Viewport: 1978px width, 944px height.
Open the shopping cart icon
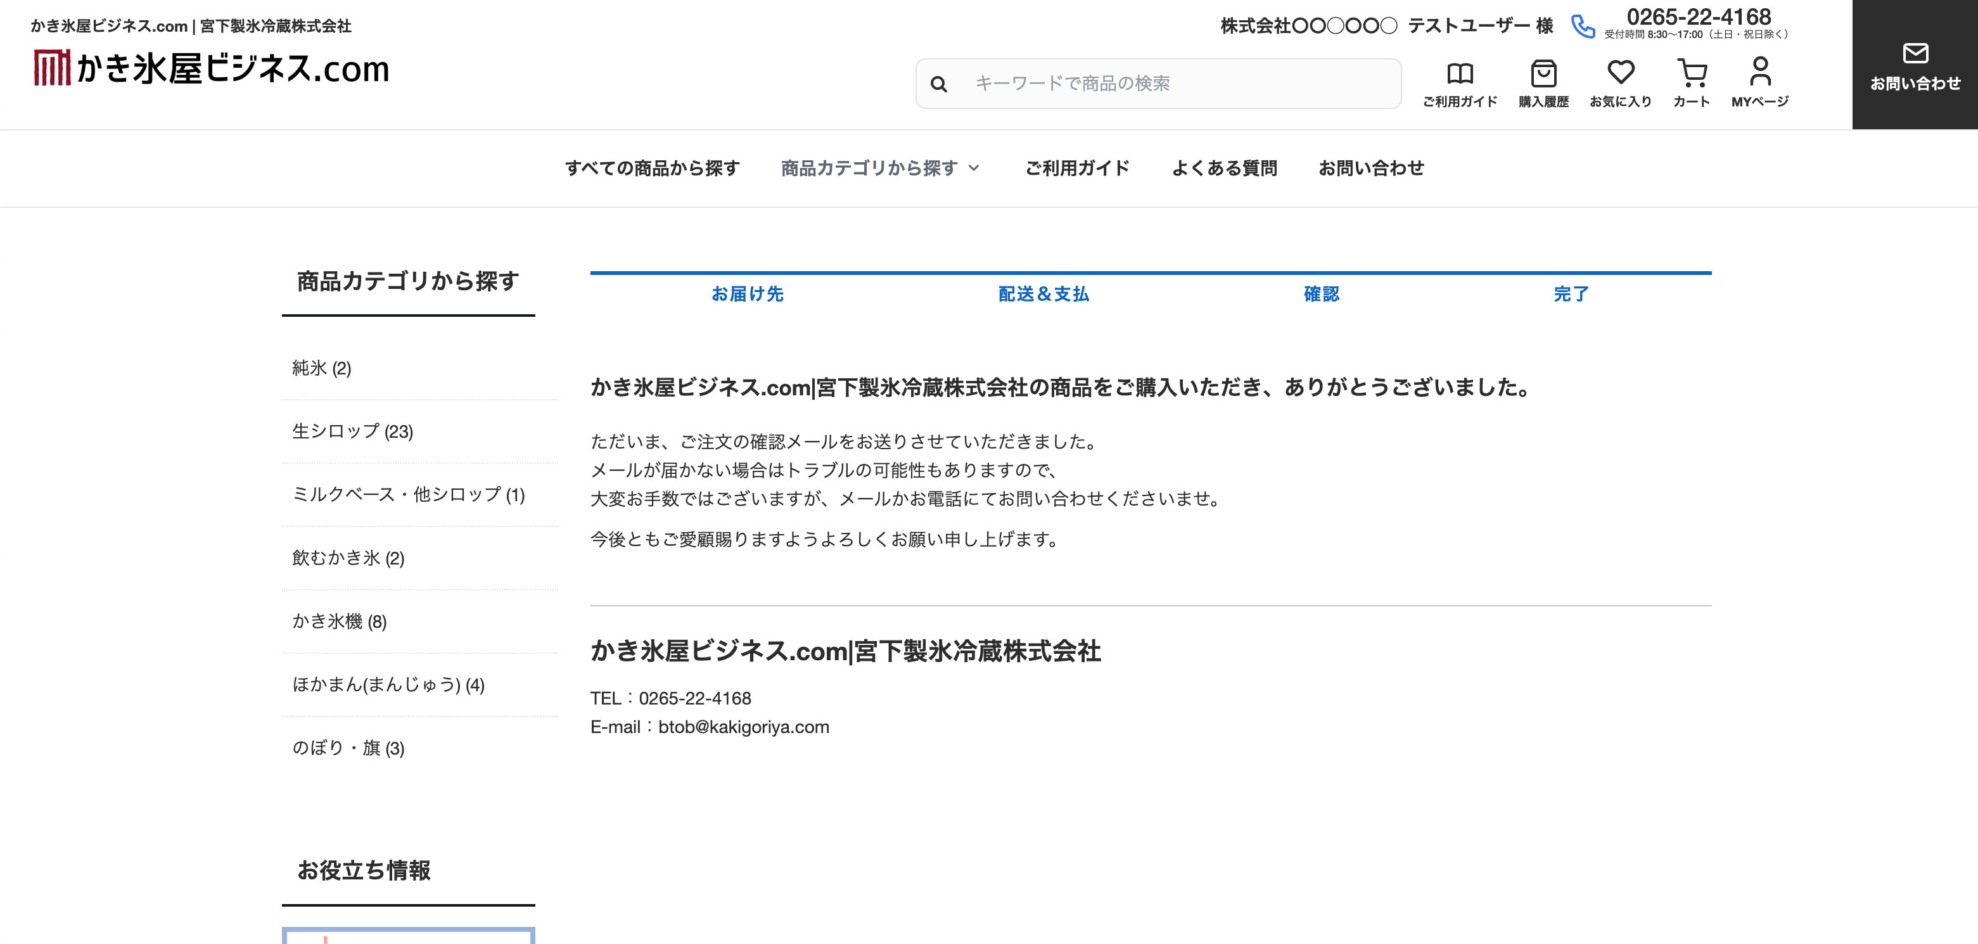(1692, 73)
